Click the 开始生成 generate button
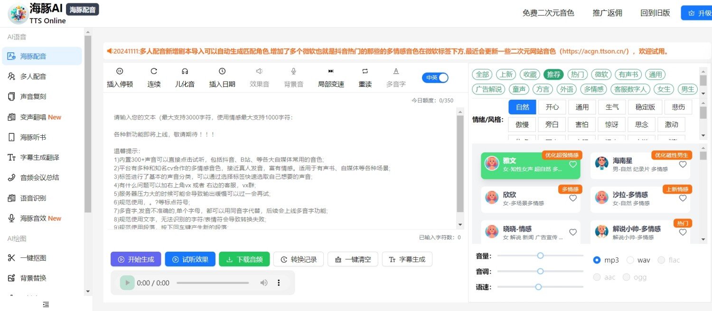 tap(136, 259)
